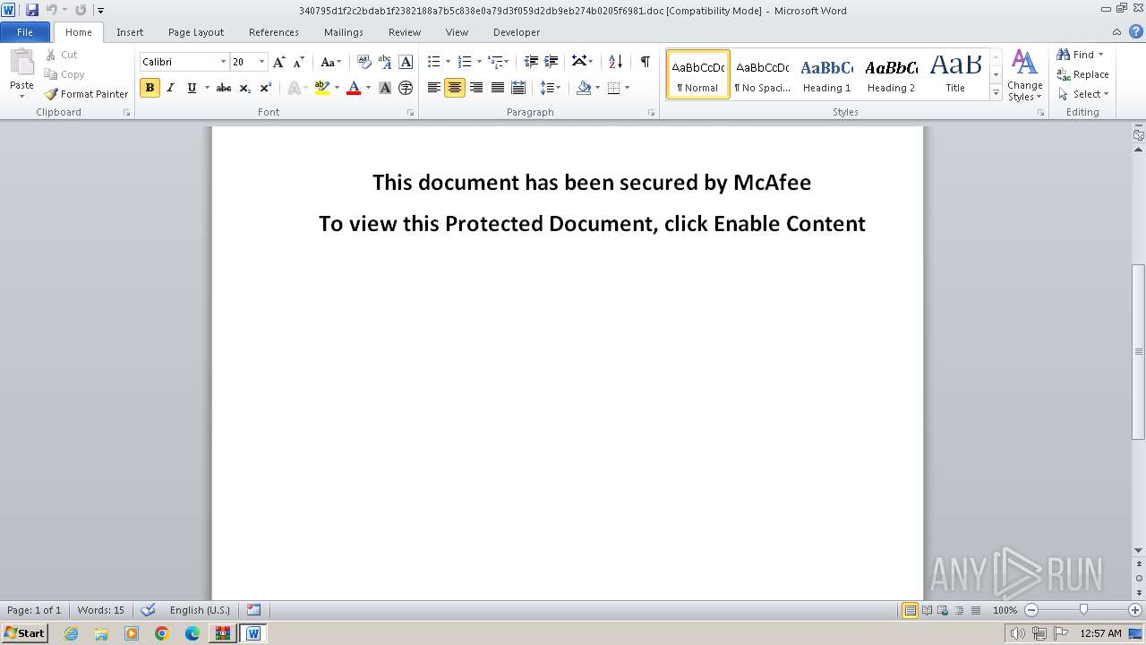This screenshot has height=645, width=1146.
Task: Click macro recording status bar icon
Action: (254, 610)
